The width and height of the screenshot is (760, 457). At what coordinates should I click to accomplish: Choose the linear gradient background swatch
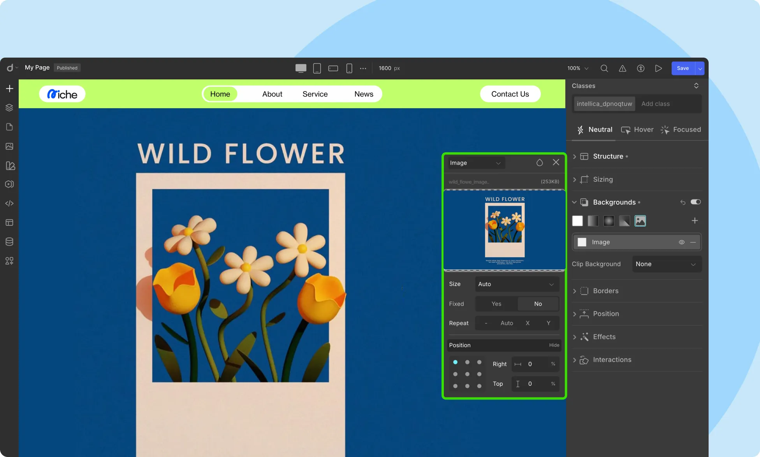coord(593,221)
